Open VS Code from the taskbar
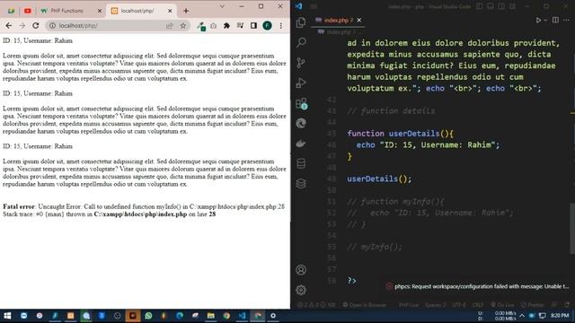575x323 pixels. click(242, 316)
